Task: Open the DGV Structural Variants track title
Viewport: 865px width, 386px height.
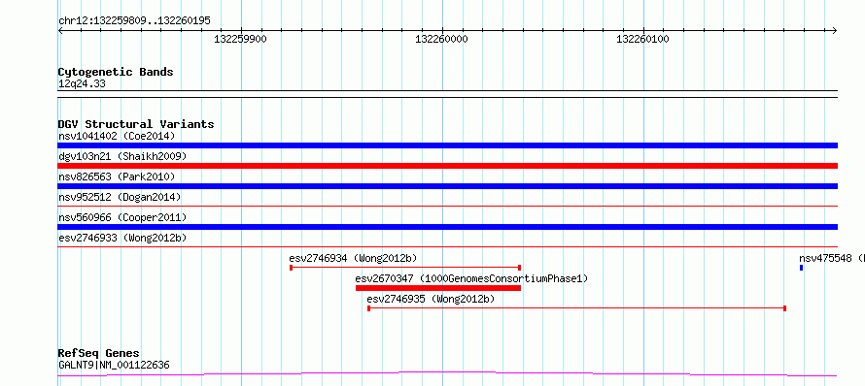Action: (136, 124)
